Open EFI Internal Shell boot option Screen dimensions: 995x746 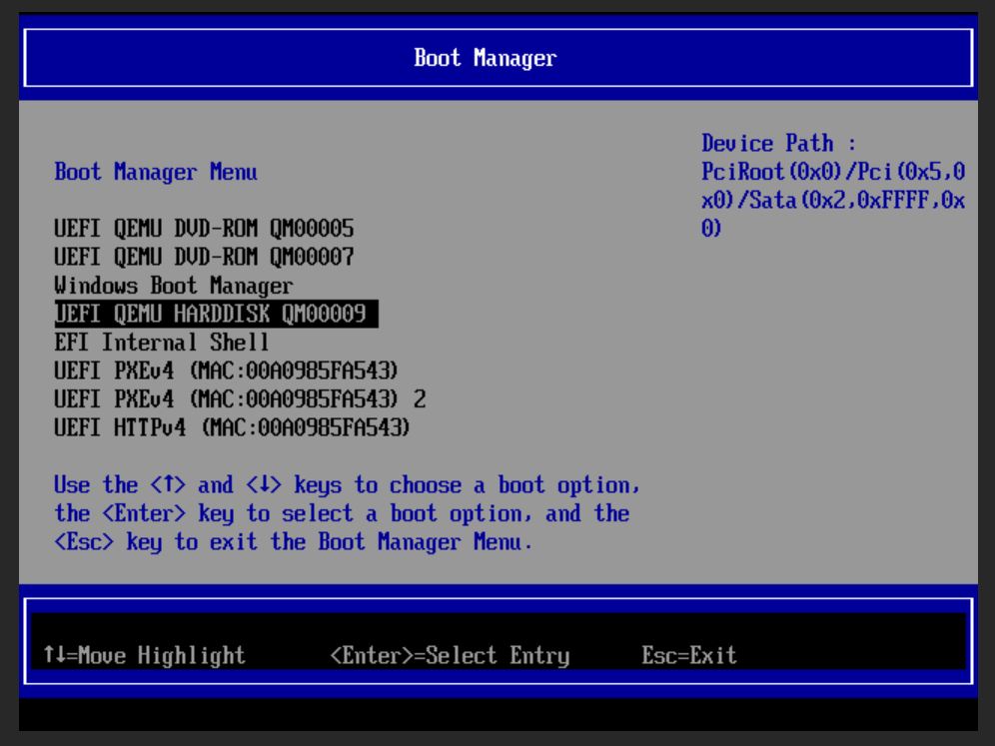click(161, 343)
